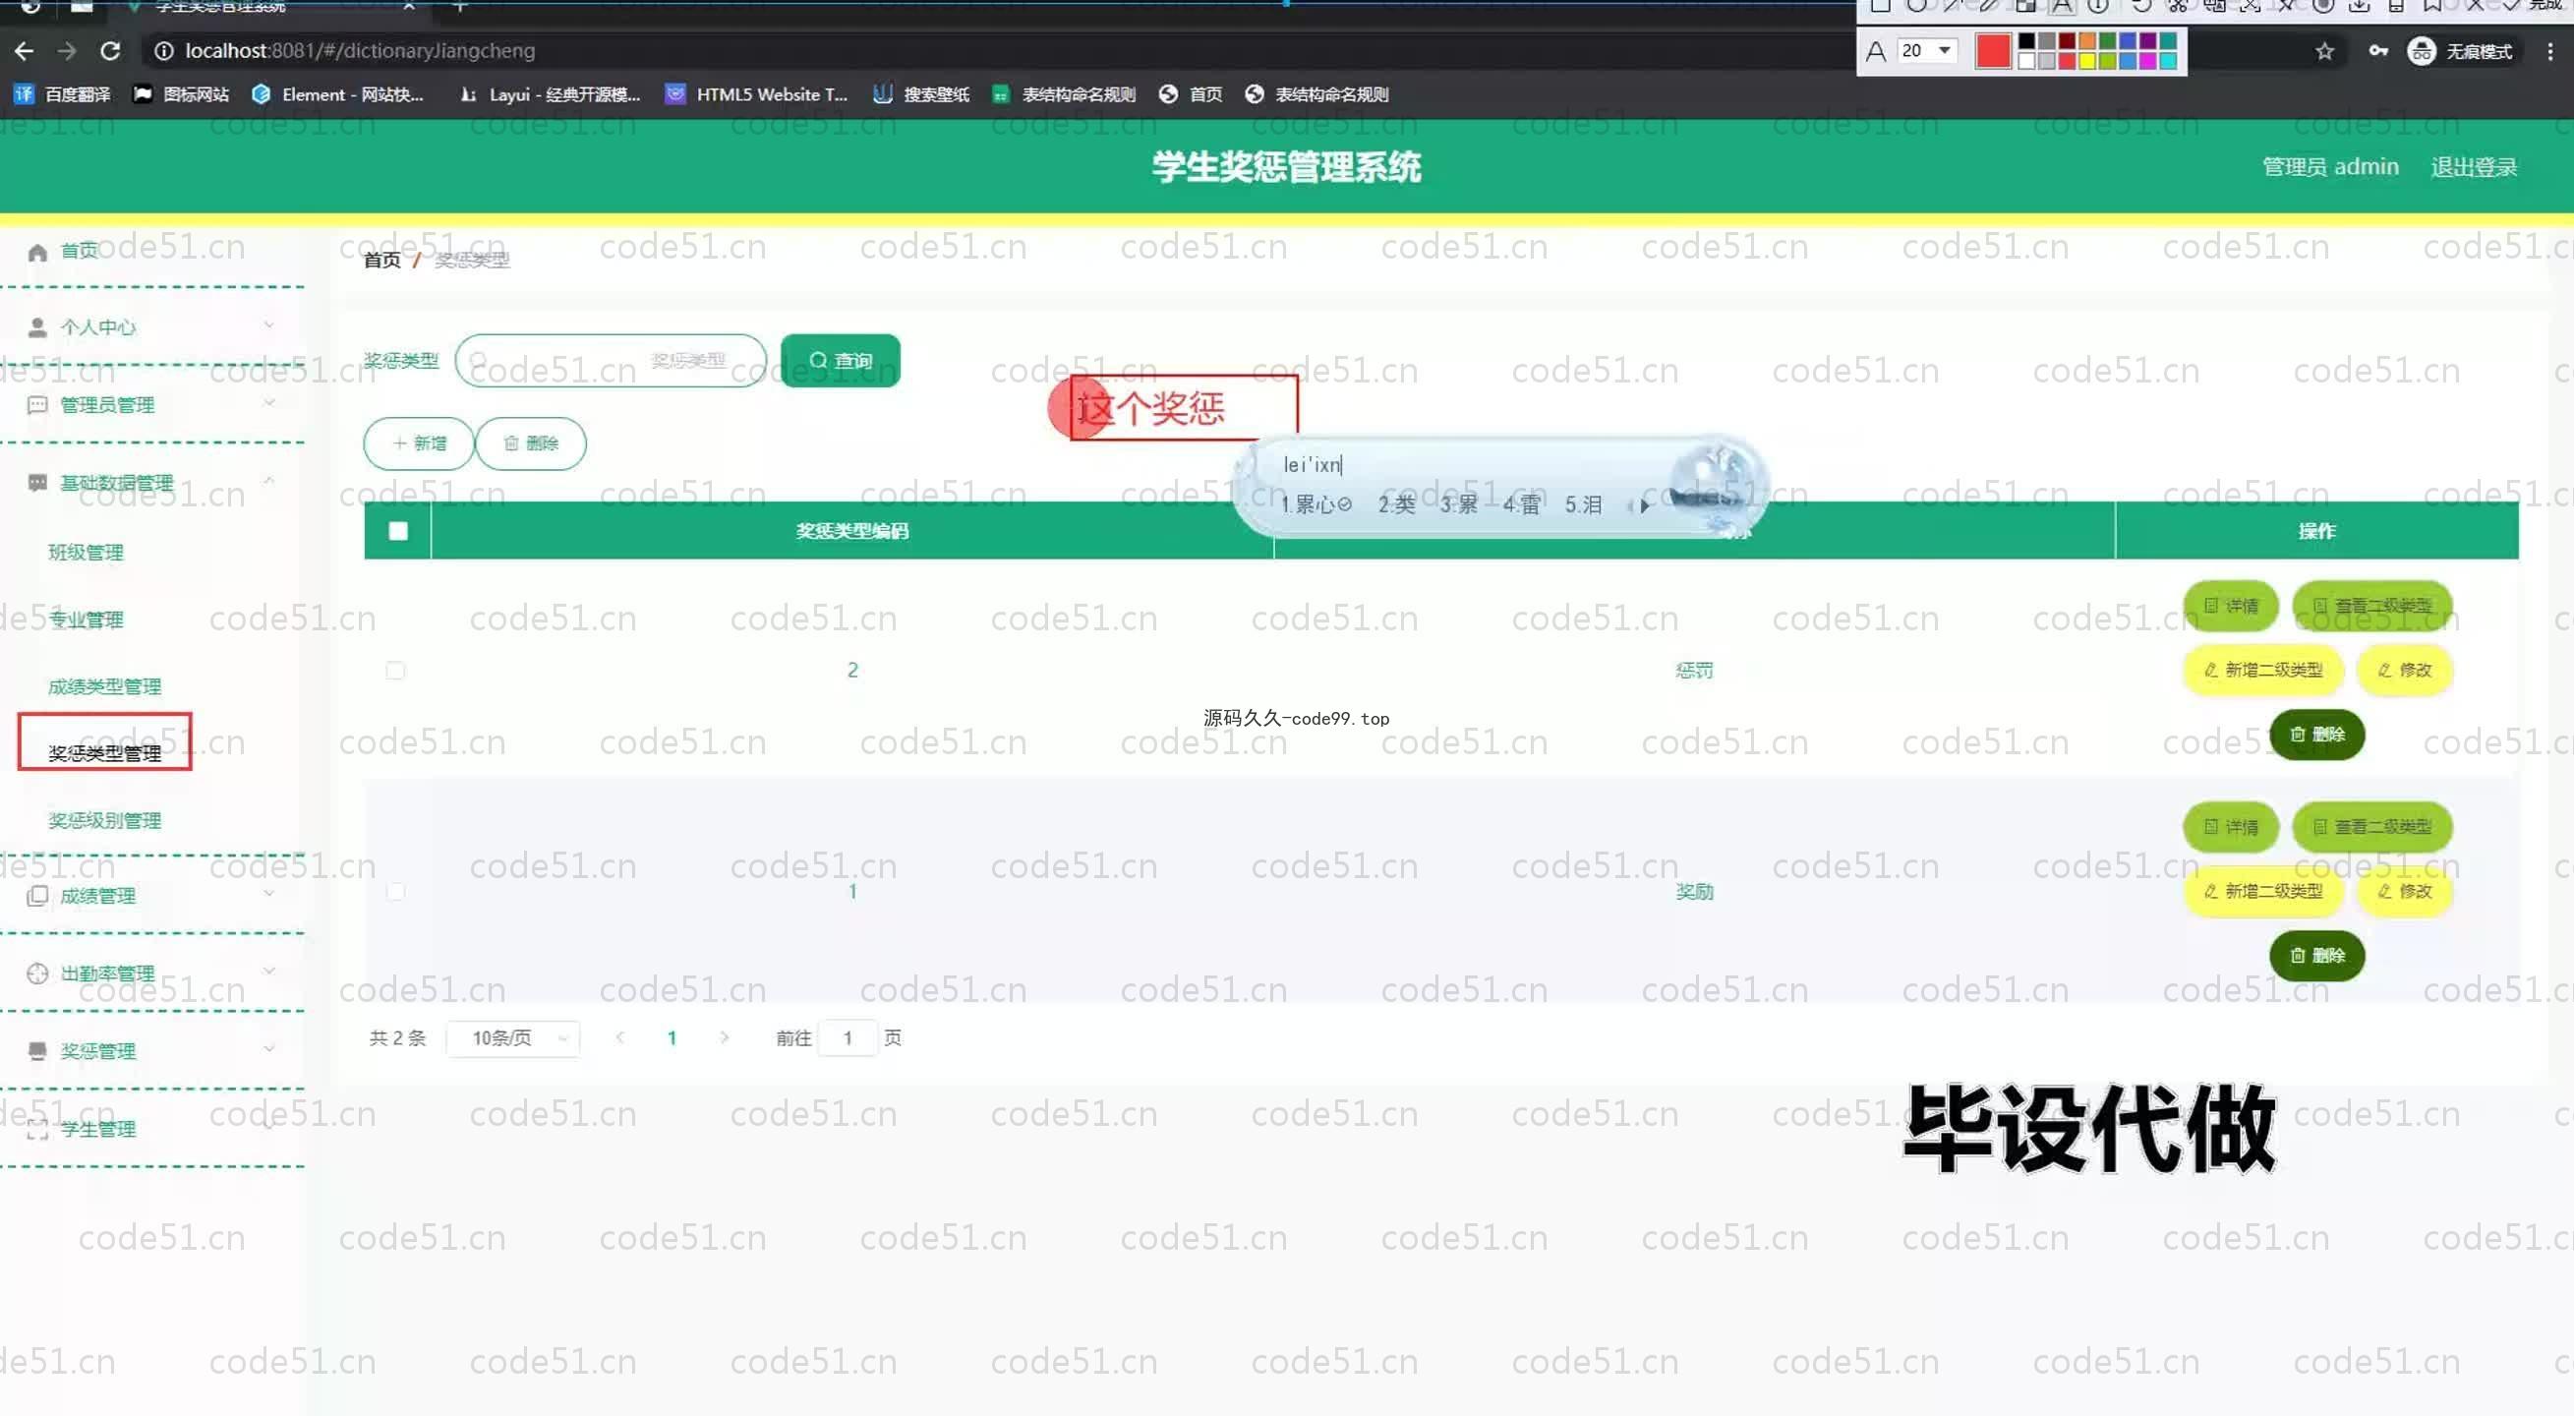Image resolution: width=2574 pixels, height=1416 pixels.
Task: Click page number 1 in pagination
Action: click(x=672, y=1038)
